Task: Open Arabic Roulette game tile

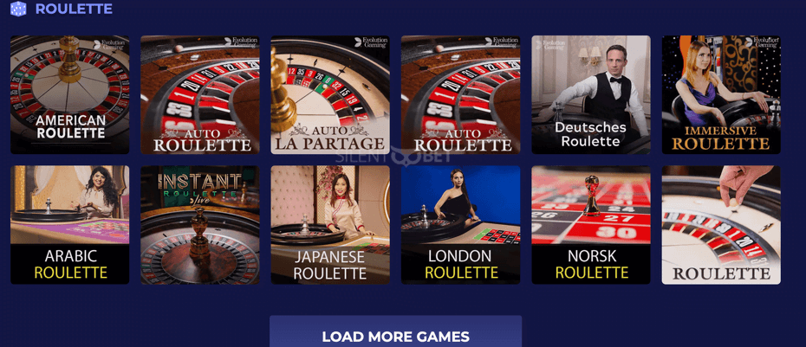Action: pyautogui.click(x=70, y=225)
